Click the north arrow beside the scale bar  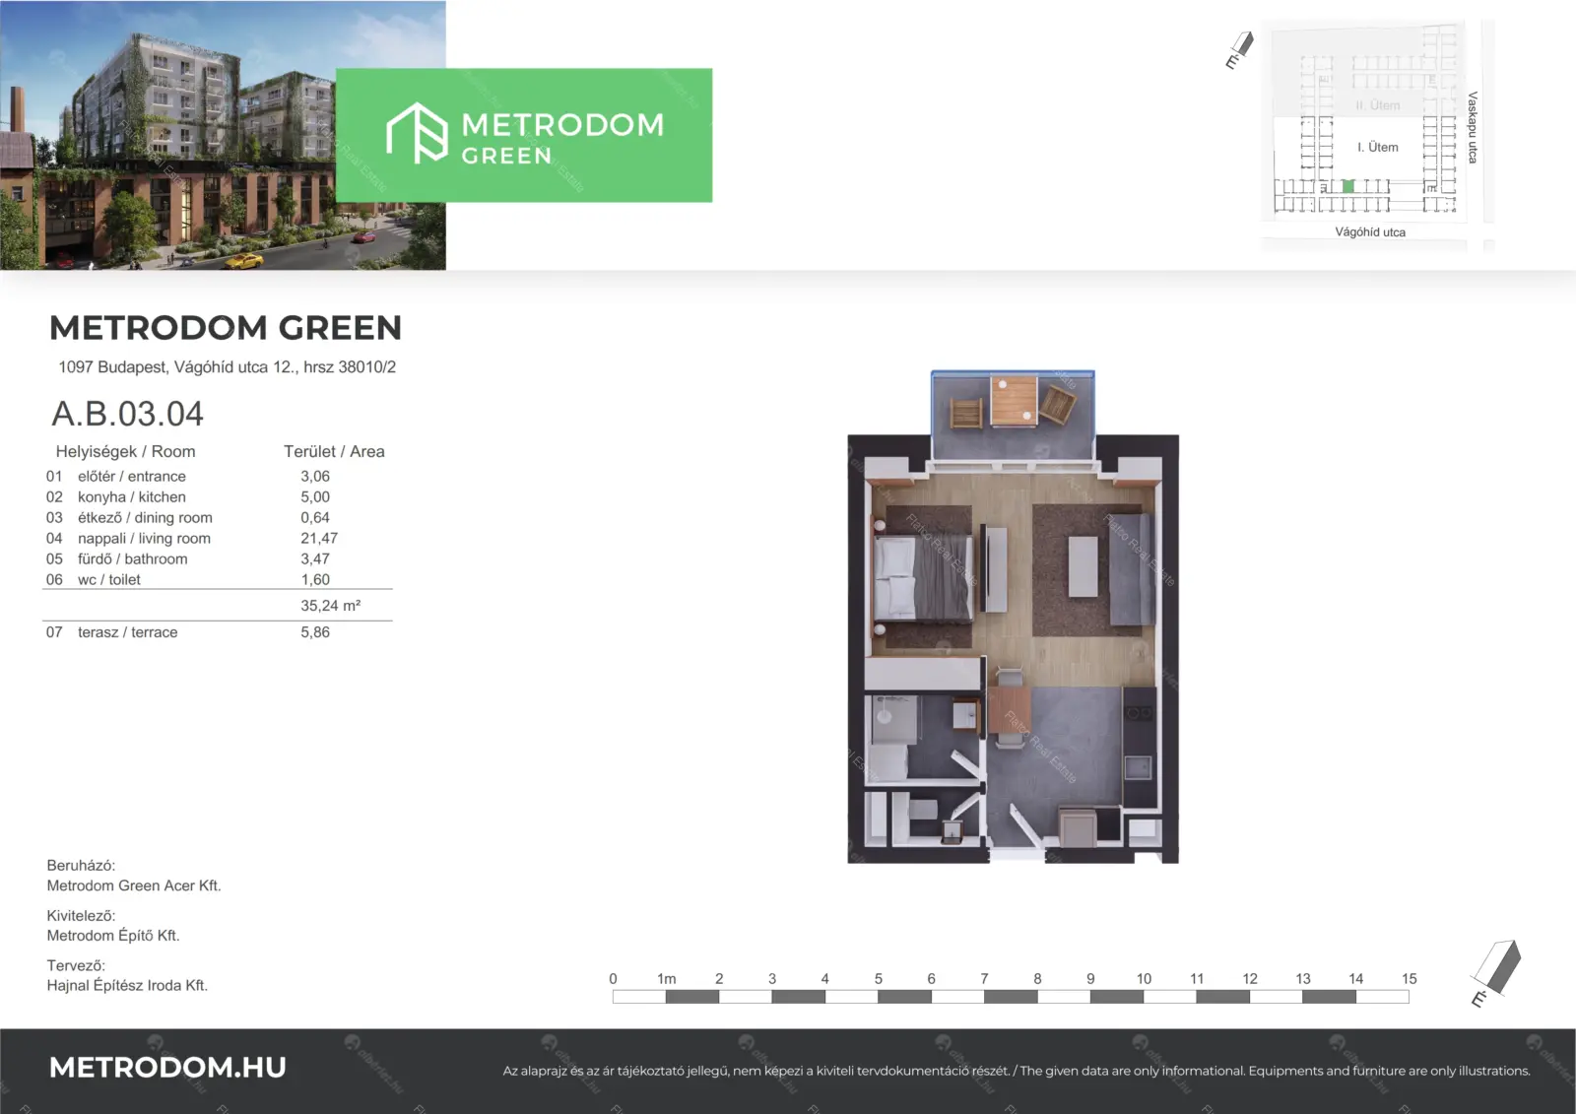pos(1496,973)
